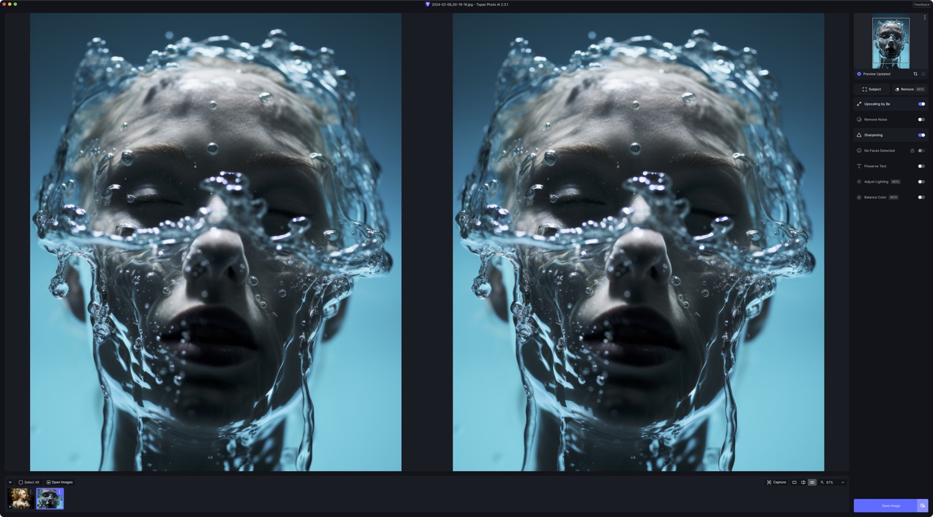Turn off the Sharpening toggle

(922, 135)
